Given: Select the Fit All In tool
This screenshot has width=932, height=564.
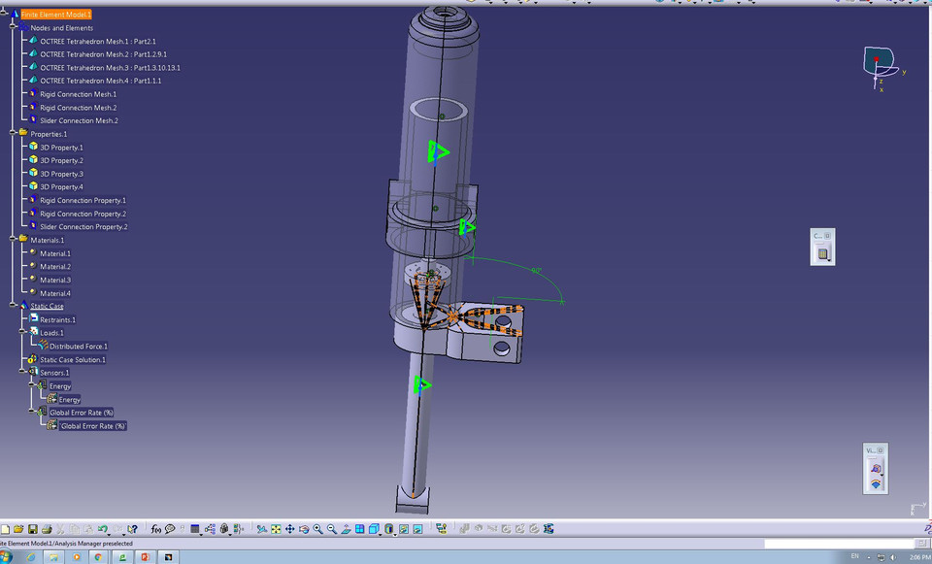Looking at the screenshot, I should click(274, 528).
